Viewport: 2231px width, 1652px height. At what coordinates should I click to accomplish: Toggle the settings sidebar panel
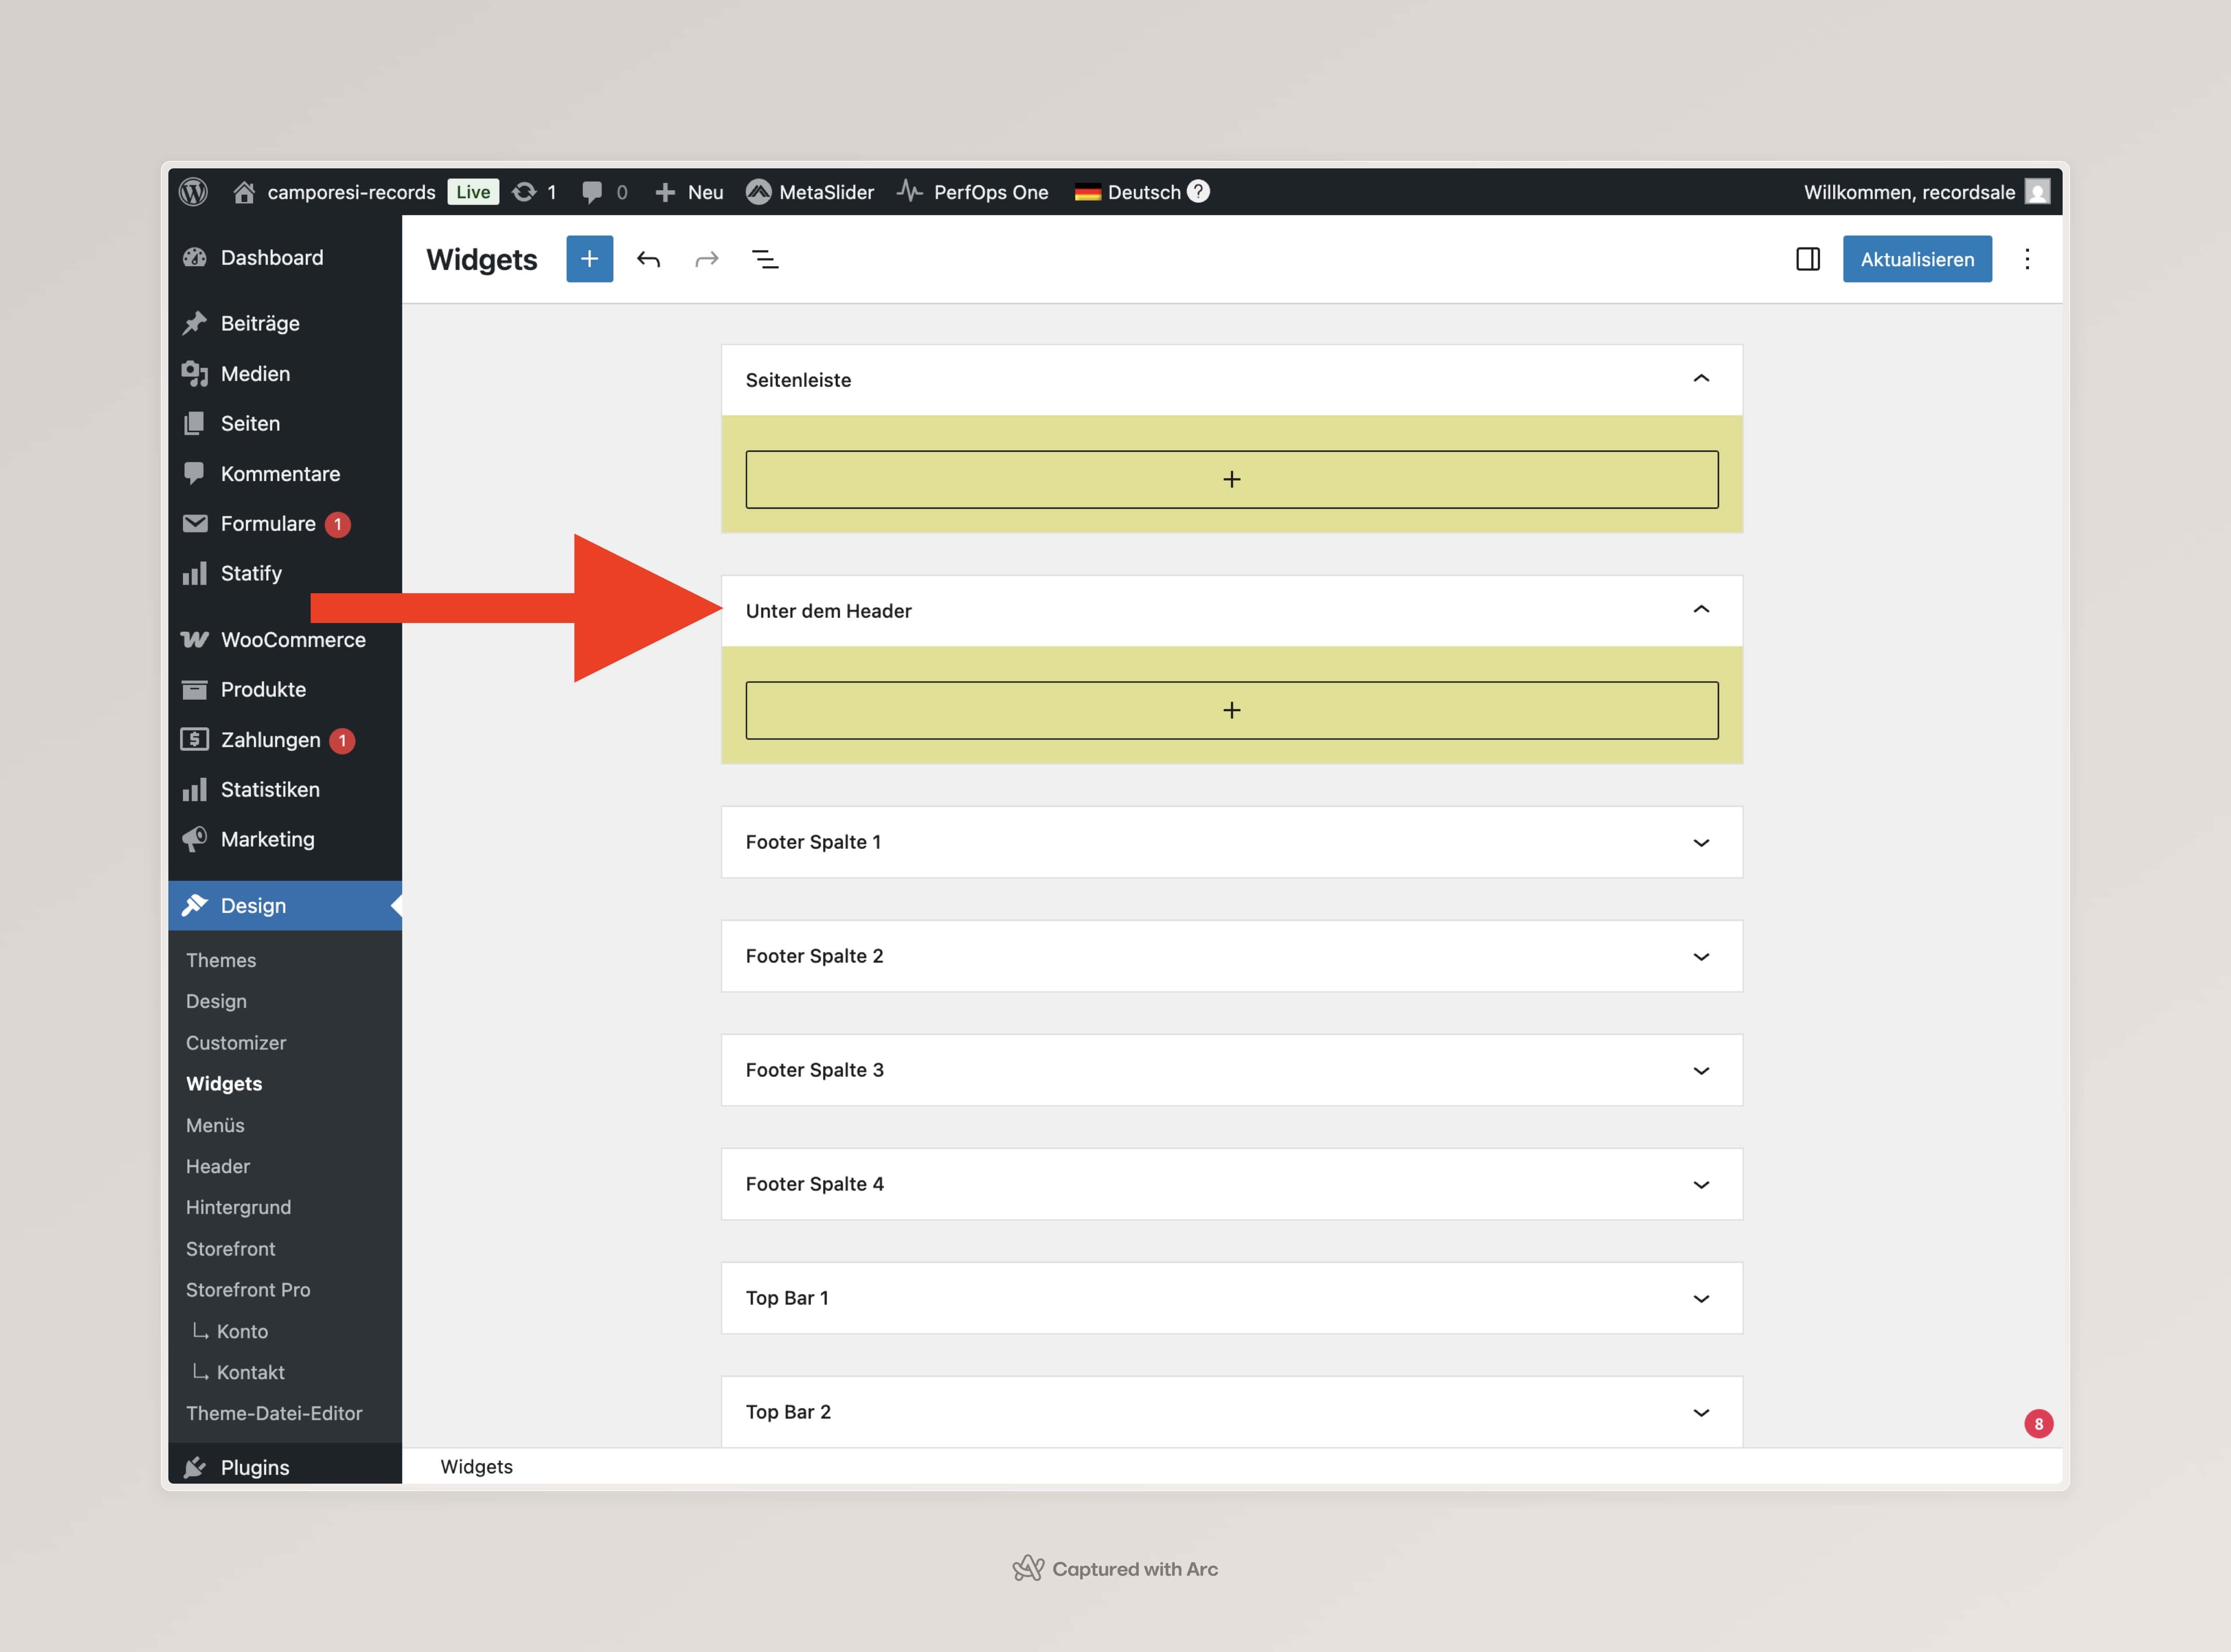coord(1807,259)
